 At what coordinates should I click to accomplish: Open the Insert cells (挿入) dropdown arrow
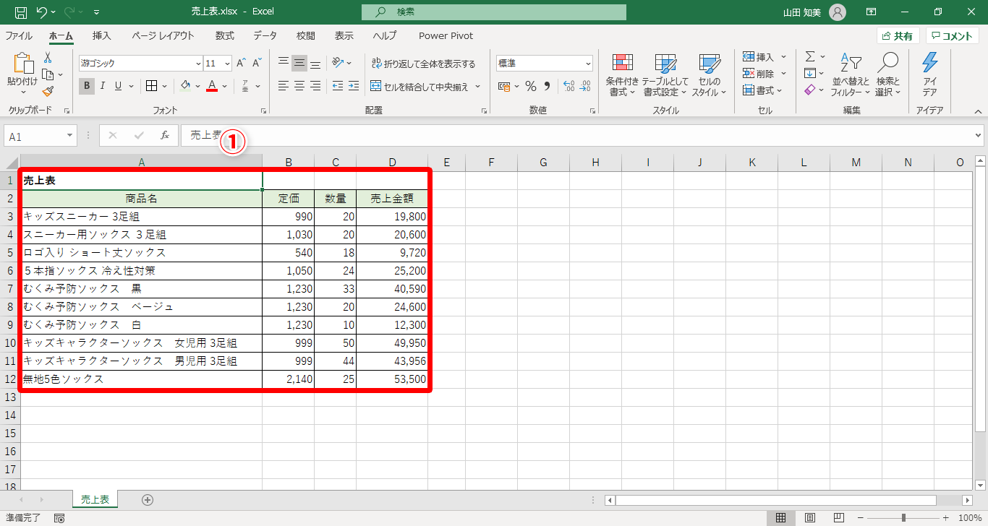[783, 56]
